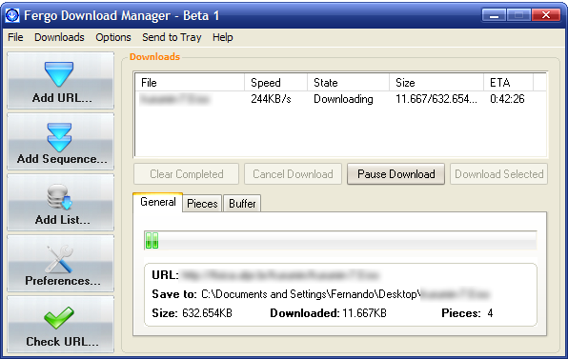Switch to the Pieces tab

click(202, 204)
